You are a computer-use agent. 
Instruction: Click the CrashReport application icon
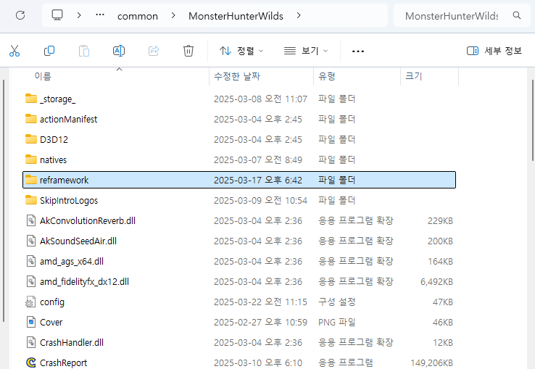tap(31, 362)
